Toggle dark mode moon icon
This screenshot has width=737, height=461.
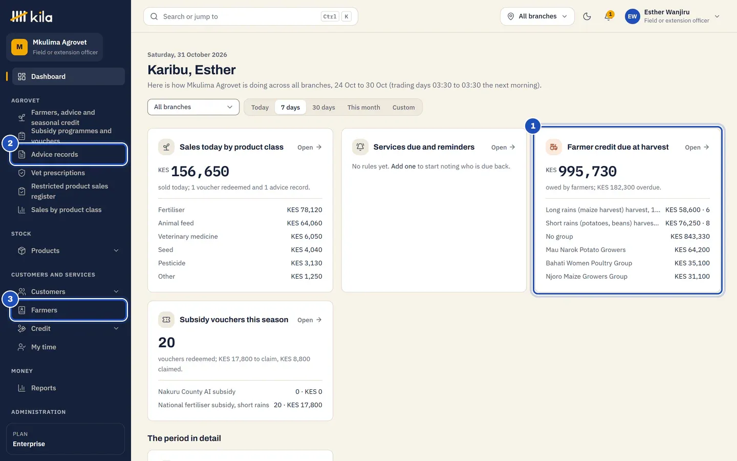pyautogui.click(x=587, y=16)
